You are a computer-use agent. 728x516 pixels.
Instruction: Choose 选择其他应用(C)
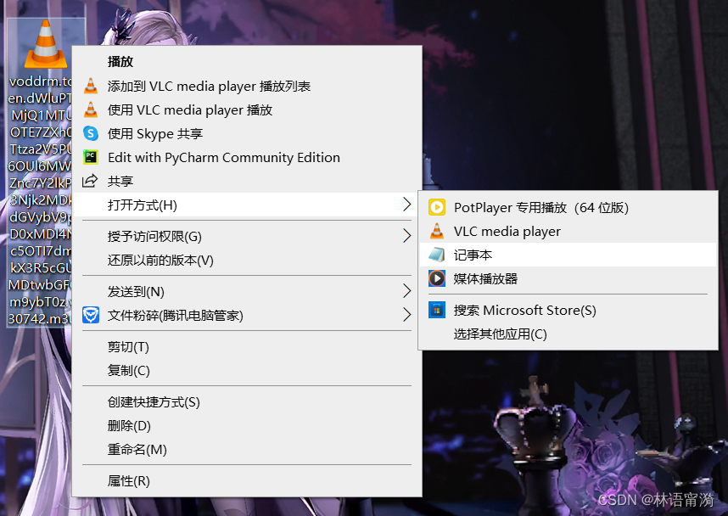click(568, 334)
